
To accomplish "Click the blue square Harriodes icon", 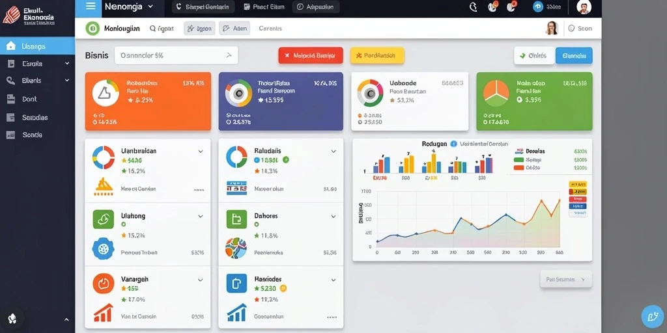I will (236, 284).
